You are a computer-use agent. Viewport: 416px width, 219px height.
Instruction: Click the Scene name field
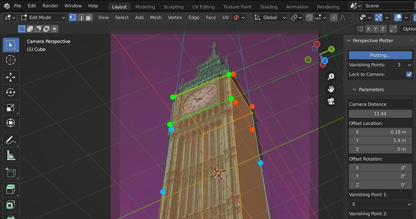point(389,6)
